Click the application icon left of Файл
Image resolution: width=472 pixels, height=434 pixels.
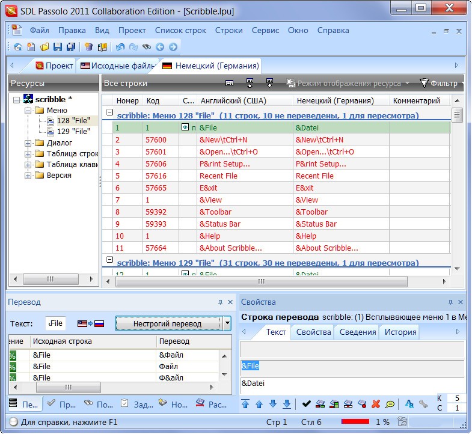[x=17, y=30]
